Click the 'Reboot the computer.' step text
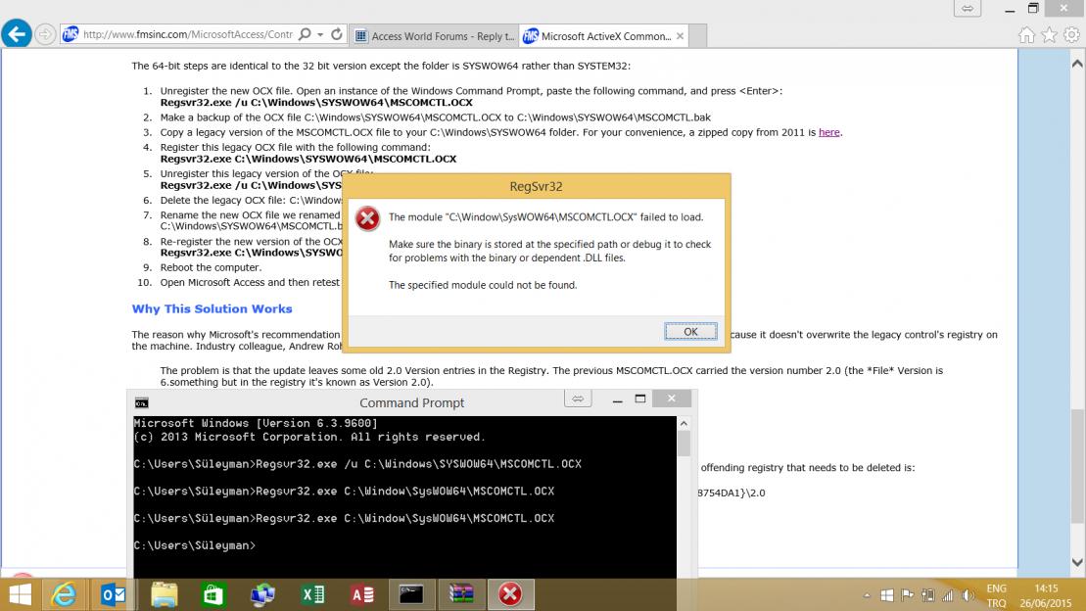 coord(211,267)
